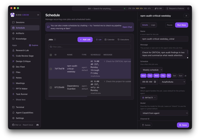Viewport: 200px width, 140px height.
Task: Click the Jobs help question mark icon
Action: tap(55, 40)
